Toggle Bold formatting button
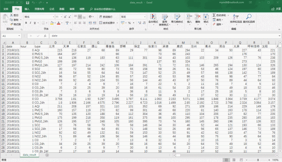This screenshot has height=162, width=282. (x=26, y=23)
